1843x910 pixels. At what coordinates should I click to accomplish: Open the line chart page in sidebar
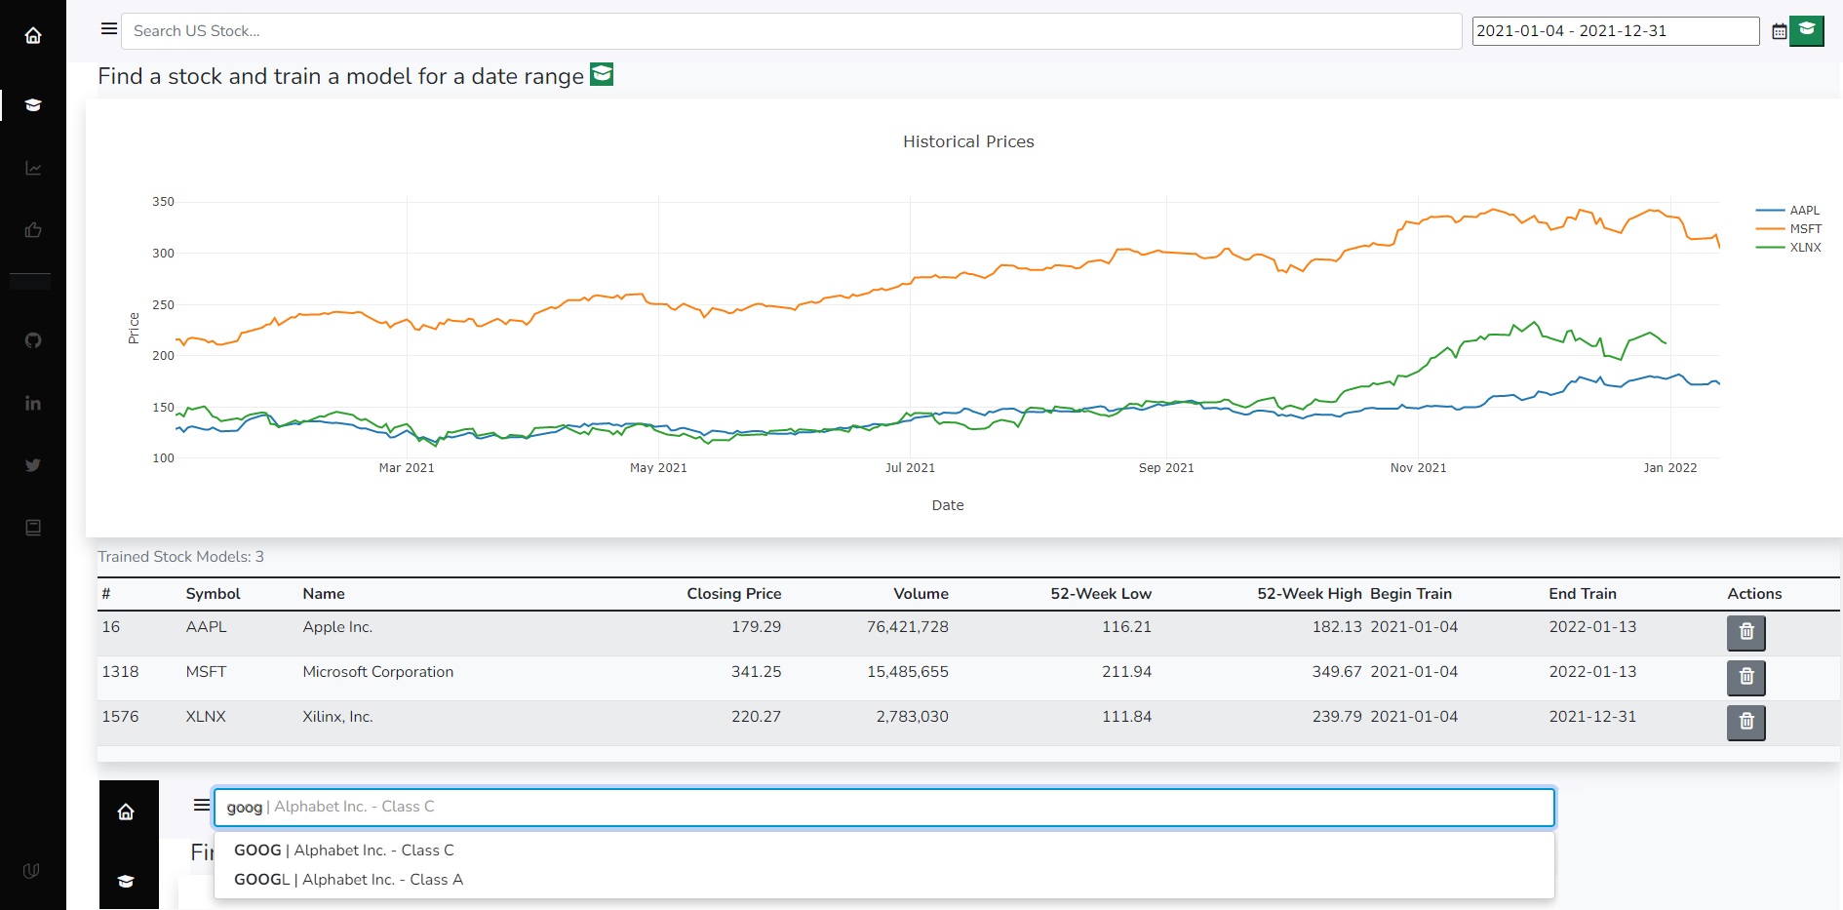pos(33,169)
